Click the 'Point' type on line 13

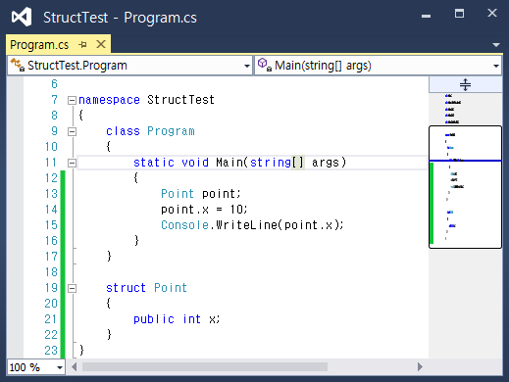pyautogui.click(x=178, y=194)
